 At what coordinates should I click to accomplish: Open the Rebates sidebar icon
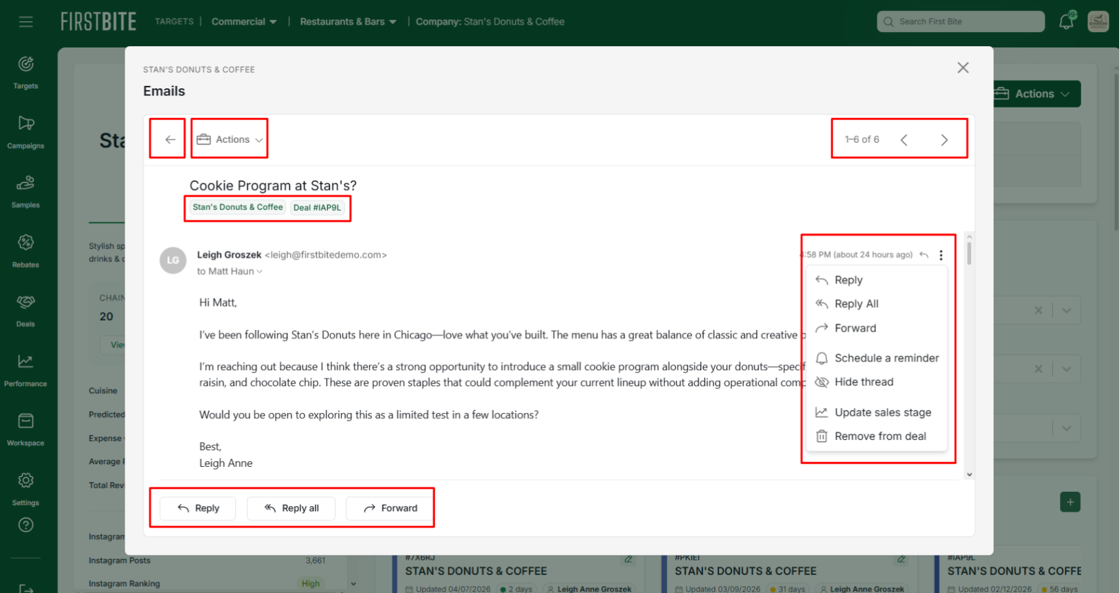point(26,243)
